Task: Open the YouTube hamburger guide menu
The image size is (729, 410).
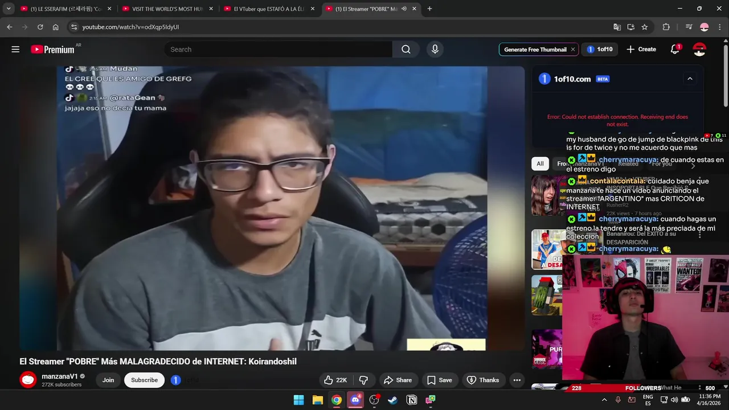Action: click(x=15, y=50)
